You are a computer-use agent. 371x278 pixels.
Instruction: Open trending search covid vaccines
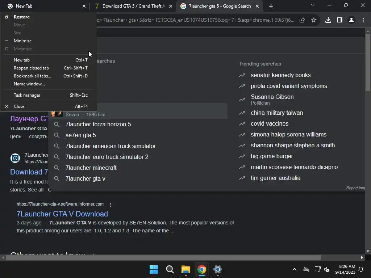(x=270, y=124)
